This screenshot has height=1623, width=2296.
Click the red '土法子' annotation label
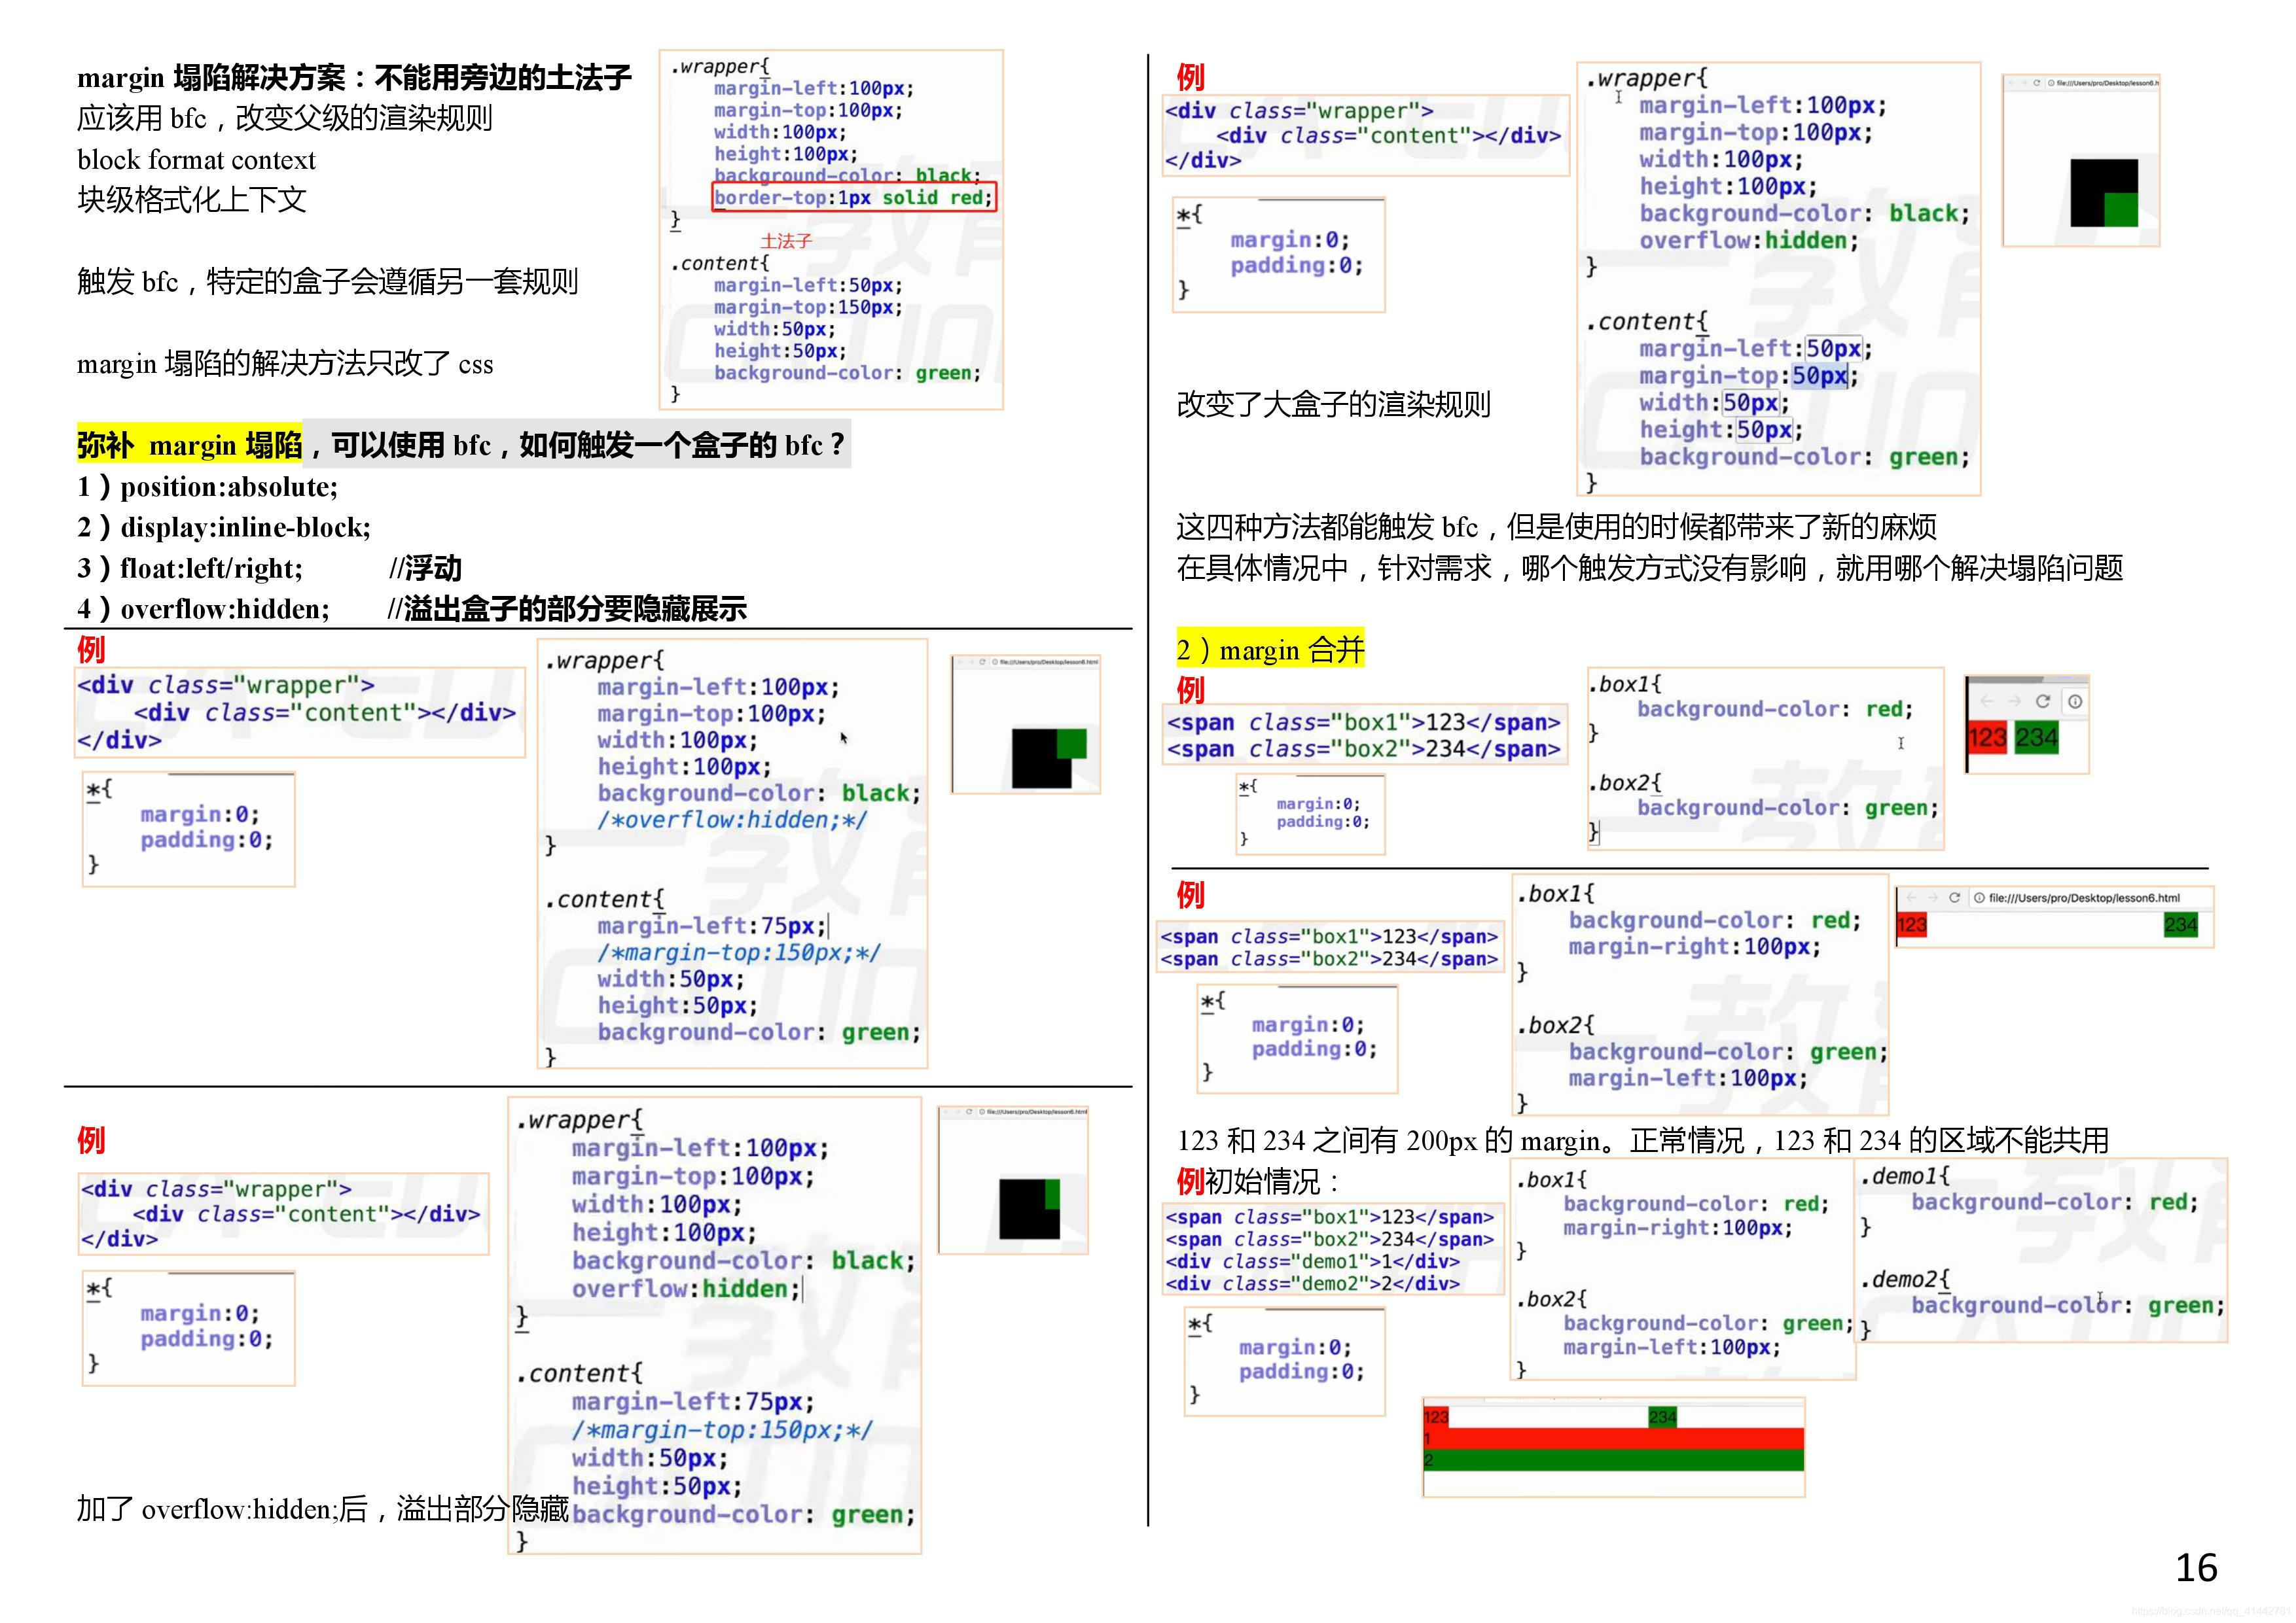[x=786, y=241]
